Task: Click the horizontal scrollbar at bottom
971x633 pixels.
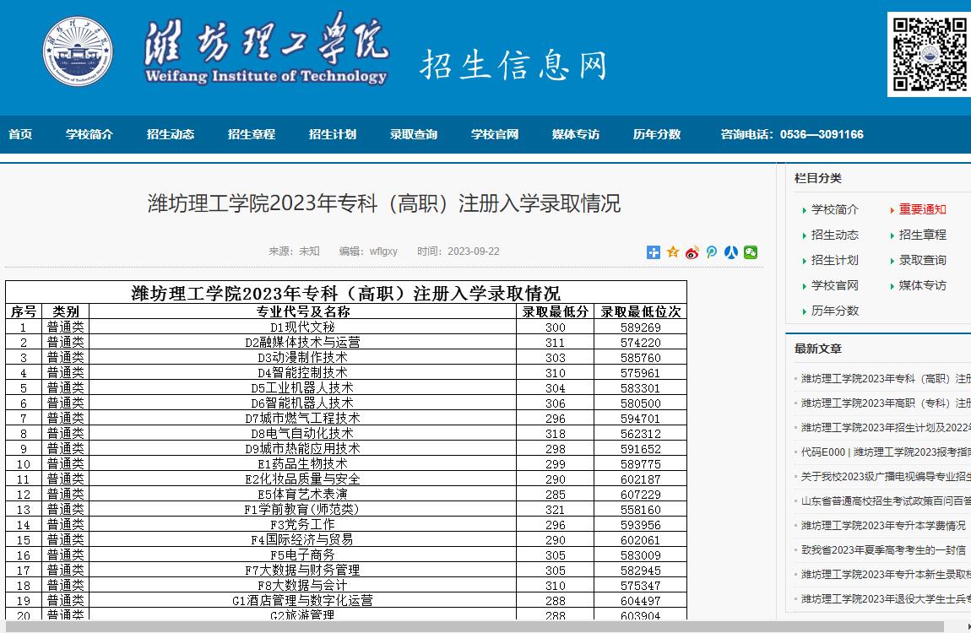Action: pos(475,627)
